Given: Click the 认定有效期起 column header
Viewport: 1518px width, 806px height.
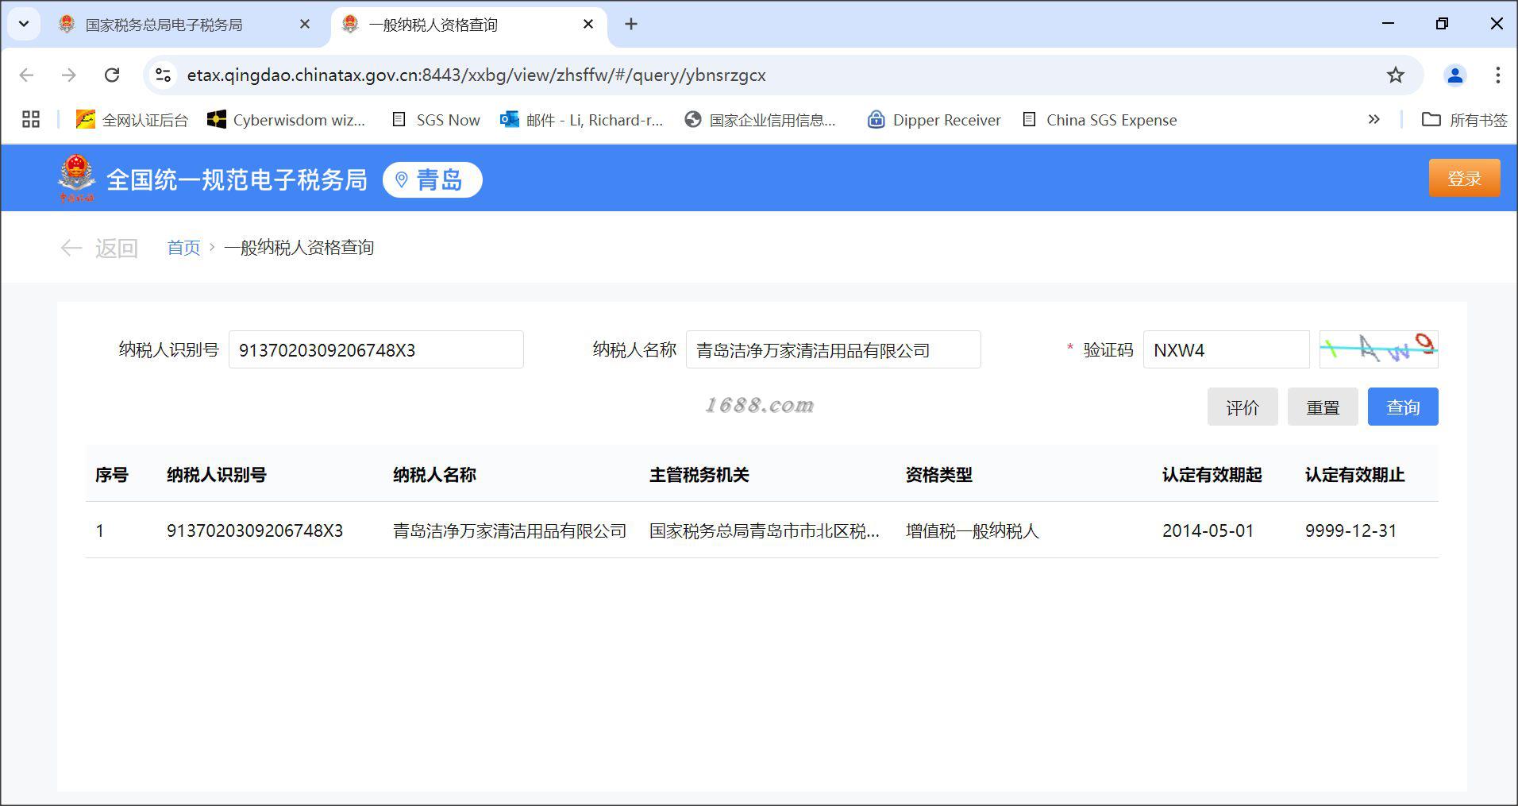Looking at the screenshot, I should pos(1212,475).
